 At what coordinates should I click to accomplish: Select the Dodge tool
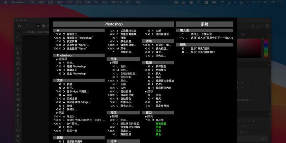(x=18, y=110)
